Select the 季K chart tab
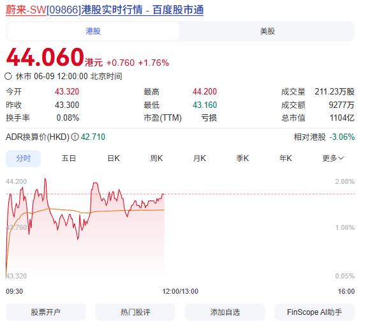375x327 pixels. [242, 158]
